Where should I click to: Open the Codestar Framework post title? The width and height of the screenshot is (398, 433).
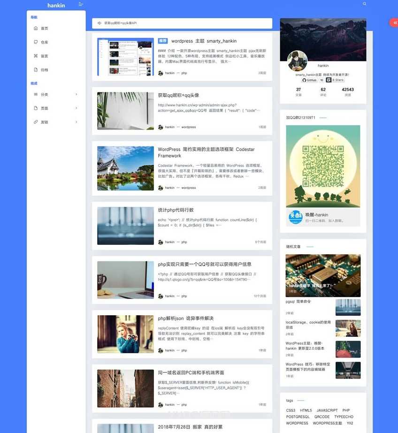pyautogui.click(x=206, y=152)
